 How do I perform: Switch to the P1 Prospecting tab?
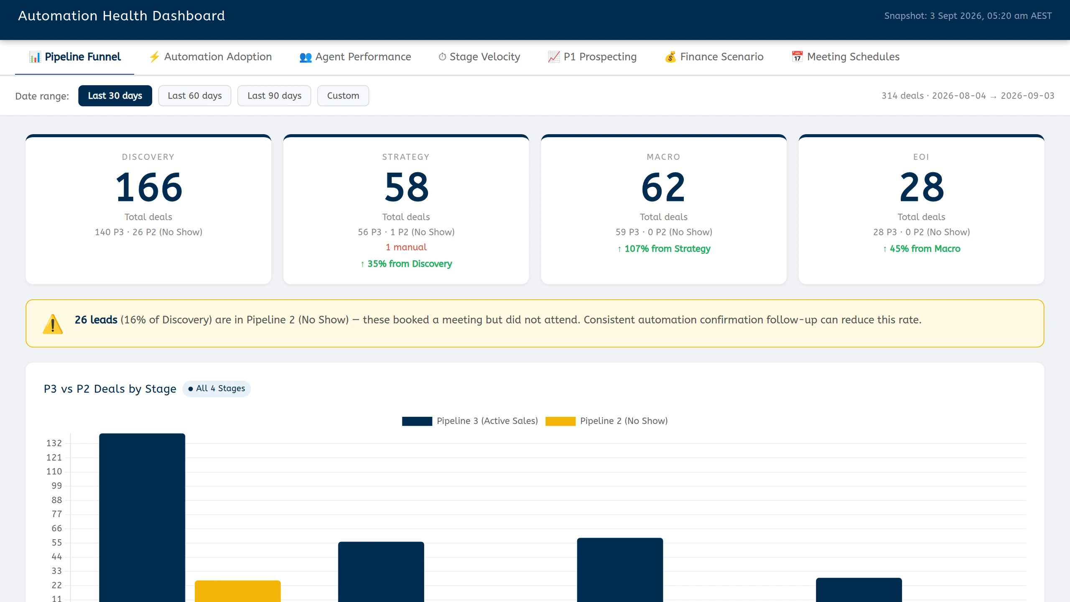coord(592,57)
